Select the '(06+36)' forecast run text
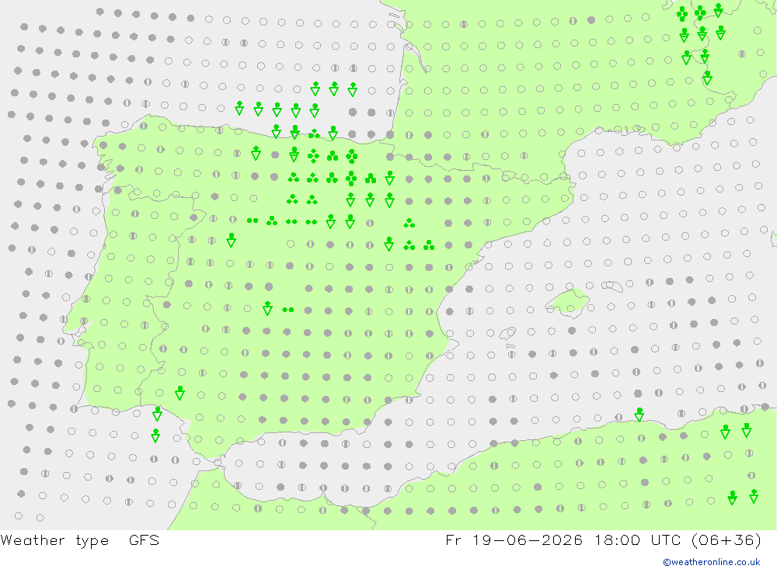 (x=726, y=540)
